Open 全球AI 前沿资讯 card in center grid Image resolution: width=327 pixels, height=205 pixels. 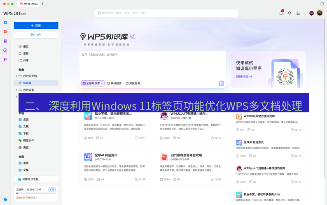pyautogui.click(x=115, y=166)
